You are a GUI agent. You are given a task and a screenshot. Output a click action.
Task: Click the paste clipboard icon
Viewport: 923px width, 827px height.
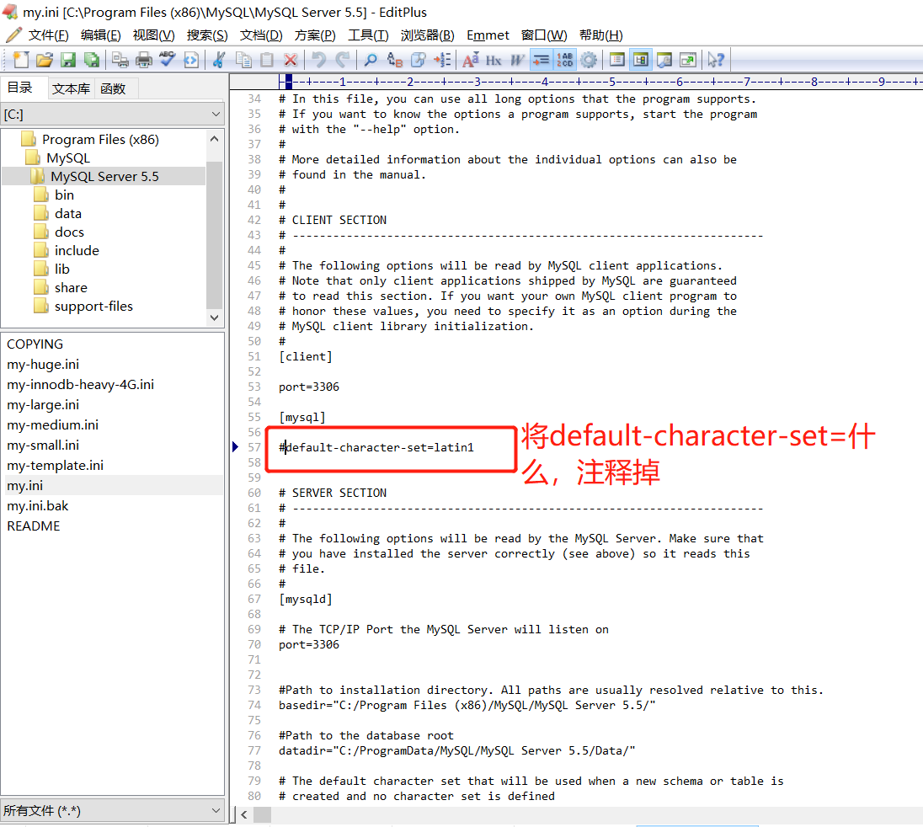tap(267, 60)
